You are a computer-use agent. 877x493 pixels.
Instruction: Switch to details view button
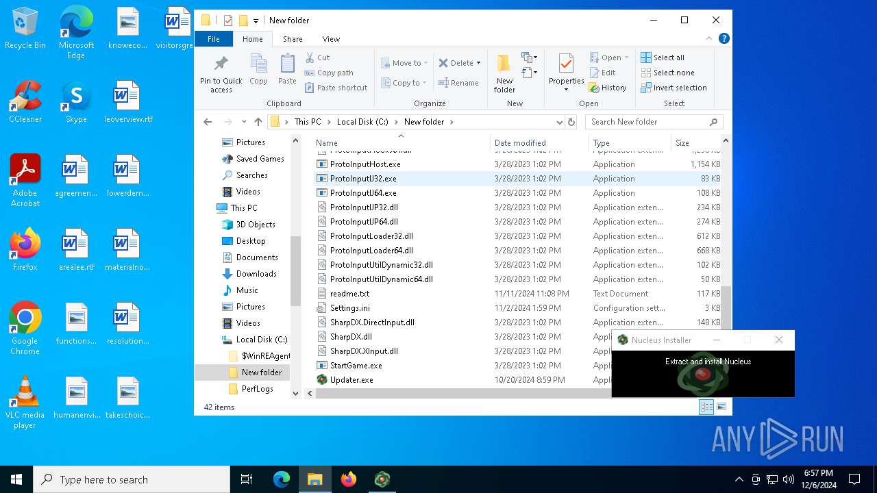(706, 407)
